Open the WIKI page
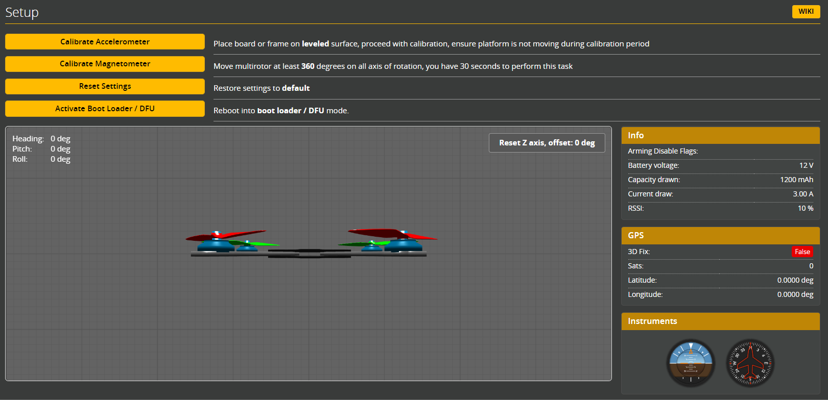This screenshot has width=828, height=400. [x=806, y=11]
